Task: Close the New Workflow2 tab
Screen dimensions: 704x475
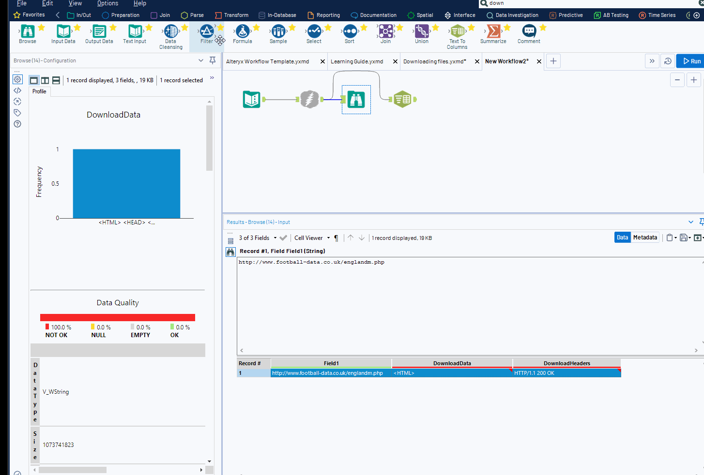Action: pos(539,61)
